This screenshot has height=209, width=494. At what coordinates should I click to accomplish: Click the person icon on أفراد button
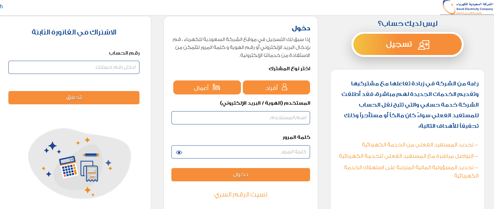(284, 87)
